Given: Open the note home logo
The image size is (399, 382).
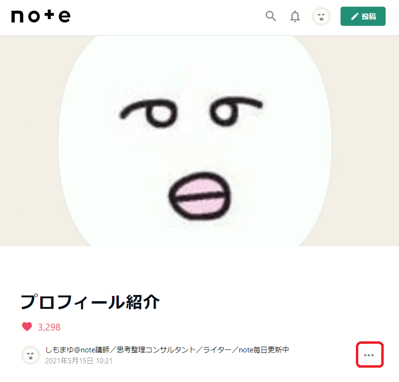Looking at the screenshot, I should (x=41, y=16).
